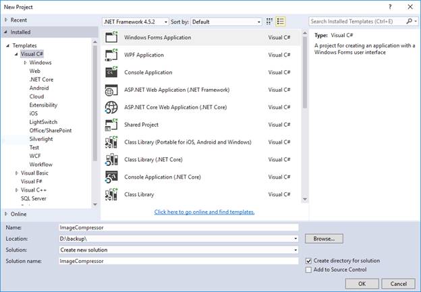The height and width of the screenshot is (292, 421).
Task: Click OK to create the project
Action: [362, 284]
